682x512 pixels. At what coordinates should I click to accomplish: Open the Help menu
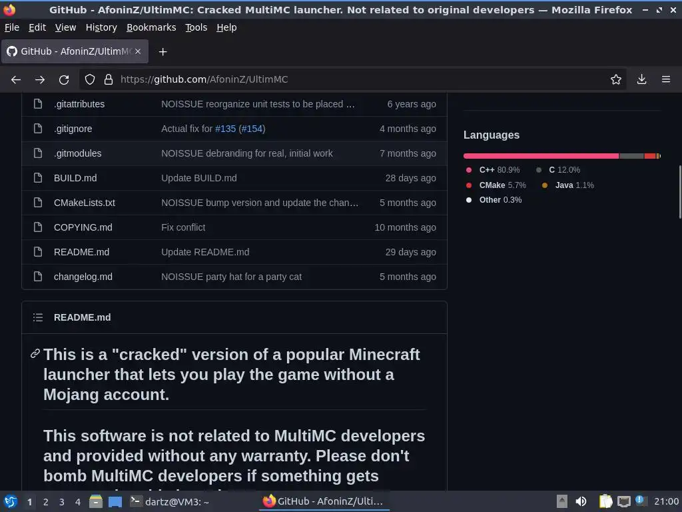point(226,27)
